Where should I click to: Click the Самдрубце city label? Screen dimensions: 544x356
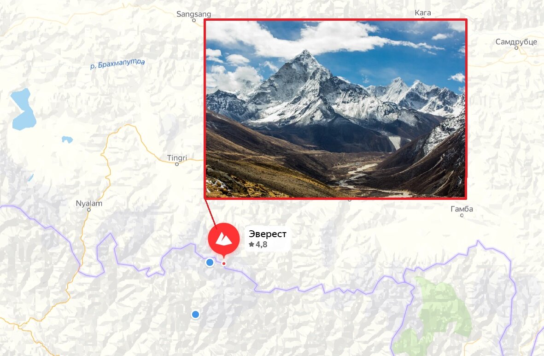click(516, 41)
